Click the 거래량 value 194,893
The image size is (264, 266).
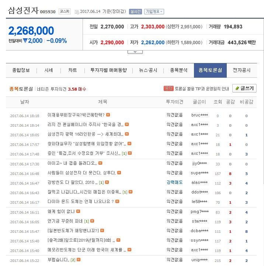point(233,27)
